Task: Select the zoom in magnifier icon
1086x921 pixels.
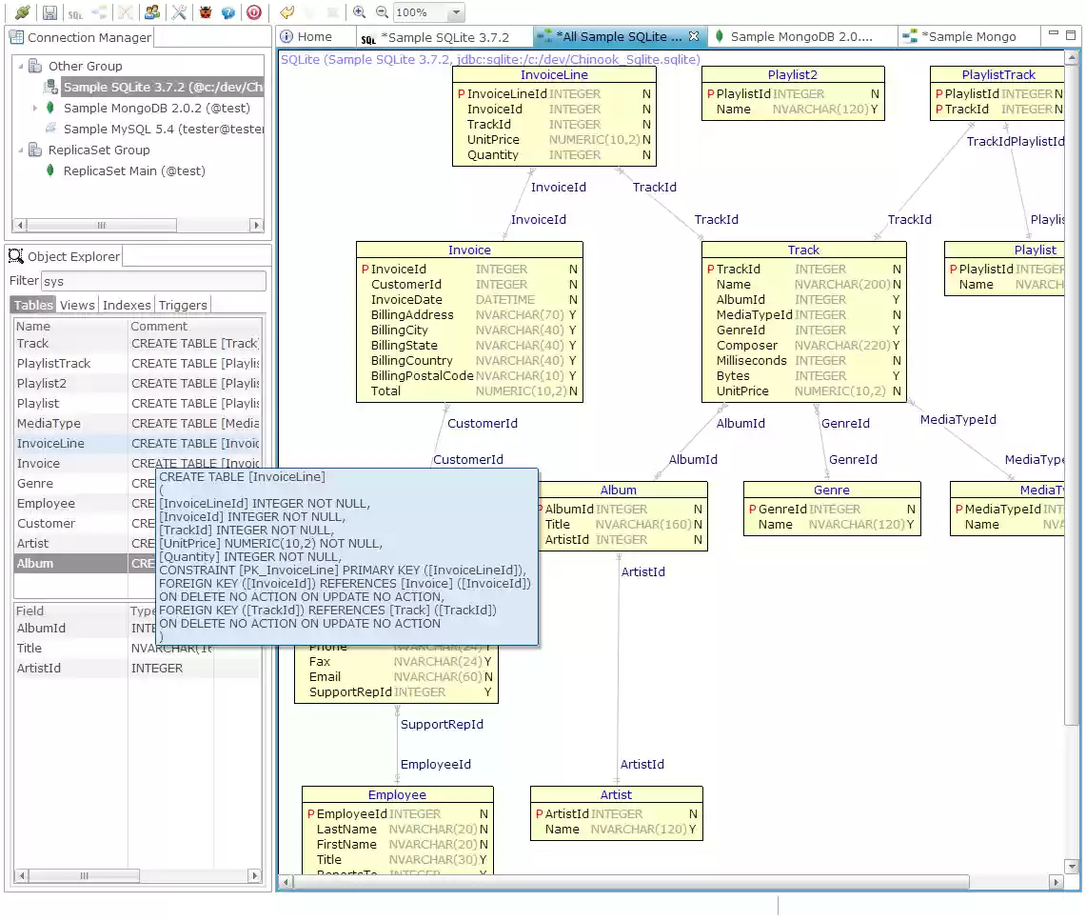Action: click(x=358, y=12)
